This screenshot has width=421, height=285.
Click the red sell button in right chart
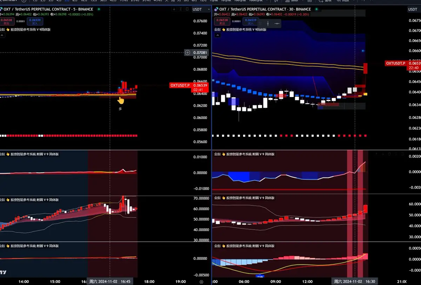[x=222, y=21]
